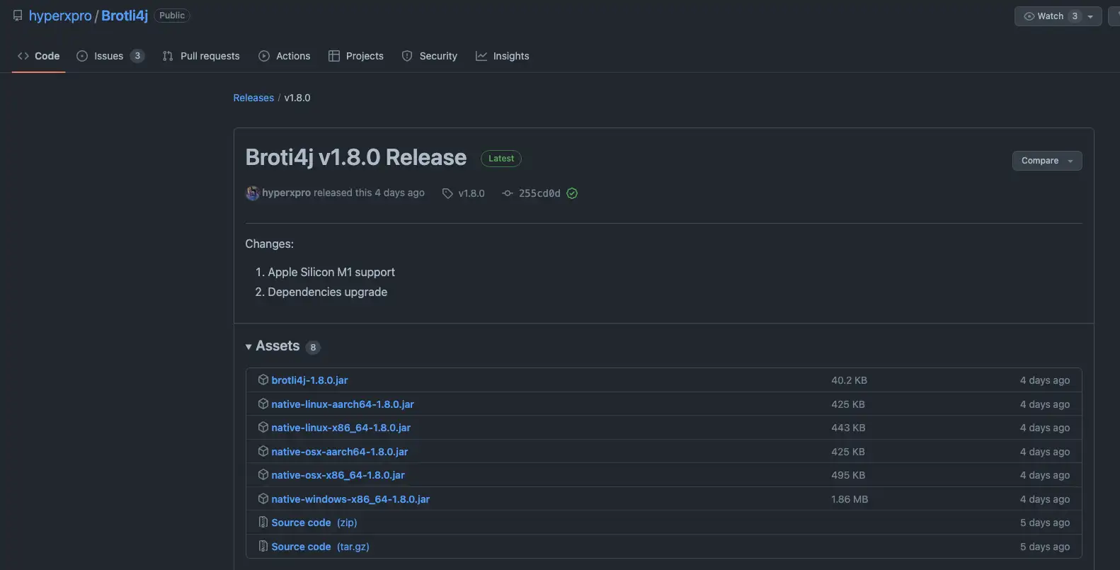The height and width of the screenshot is (570, 1120).
Task: Click the Projects table icon
Action: [334, 56]
